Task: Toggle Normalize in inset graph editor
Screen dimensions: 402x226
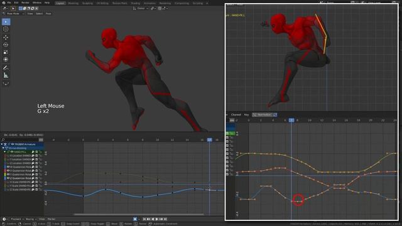Action: 263,115
